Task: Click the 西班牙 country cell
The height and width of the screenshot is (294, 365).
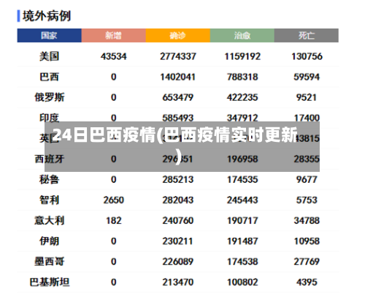Action: [x=50, y=159]
